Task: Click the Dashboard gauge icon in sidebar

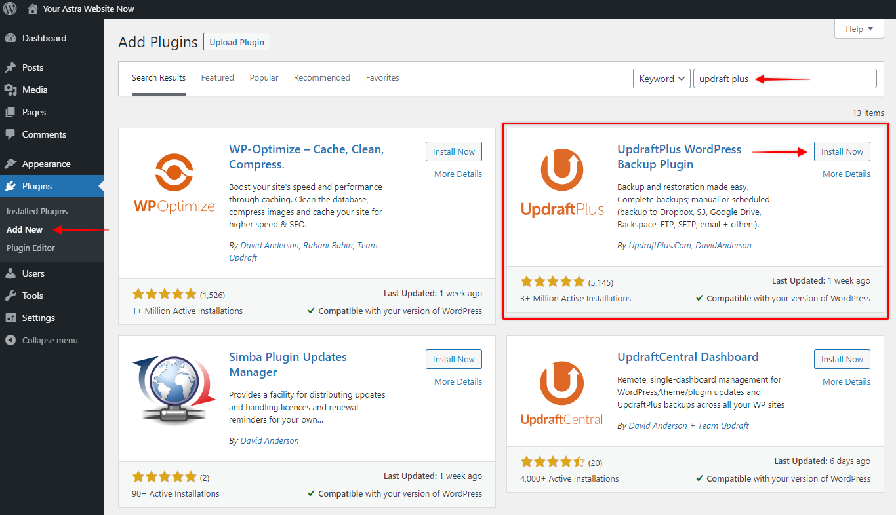Action: [10, 38]
